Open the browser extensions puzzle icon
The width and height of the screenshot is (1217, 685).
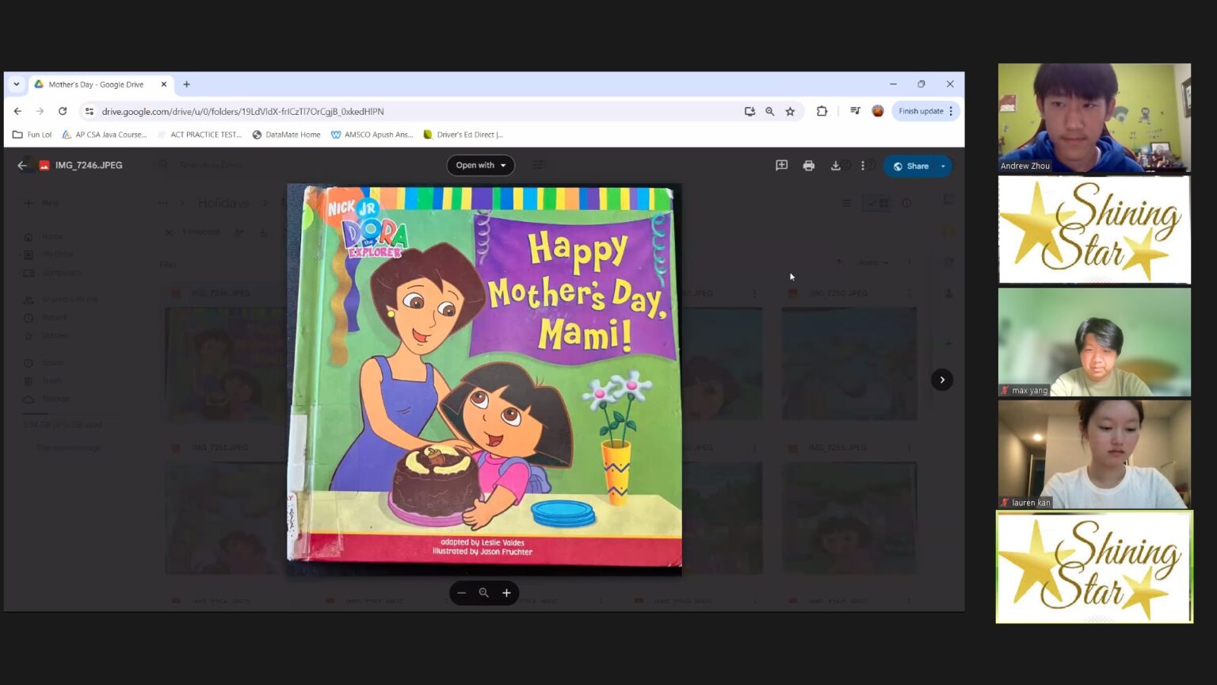[x=822, y=112]
